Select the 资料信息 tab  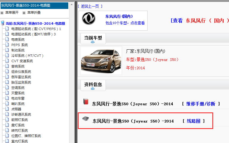coord(93,85)
